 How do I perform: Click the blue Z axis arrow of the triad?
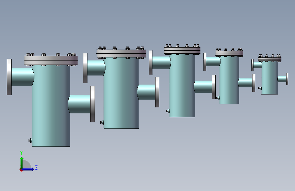pyautogui.click(x=28, y=169)
